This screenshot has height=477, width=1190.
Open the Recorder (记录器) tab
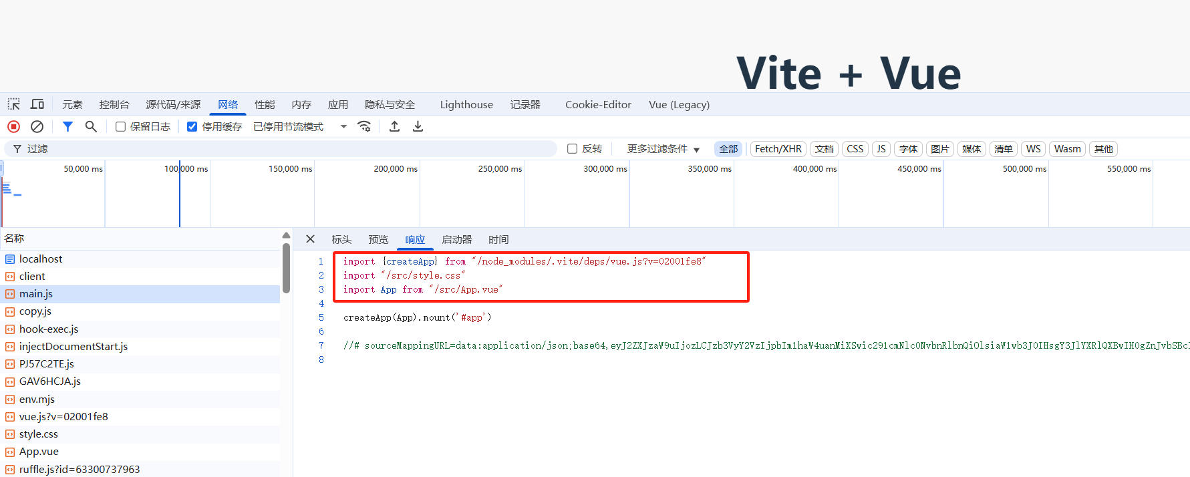click(525, 104)
